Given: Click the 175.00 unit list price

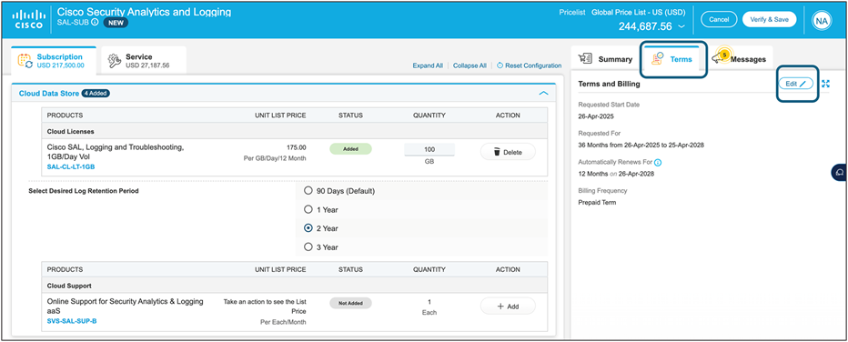Looking at the screenshot, I should [297, 147].
